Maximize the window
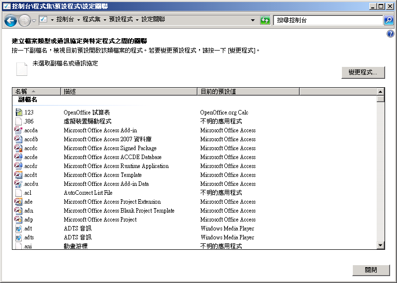 (381, 6)
